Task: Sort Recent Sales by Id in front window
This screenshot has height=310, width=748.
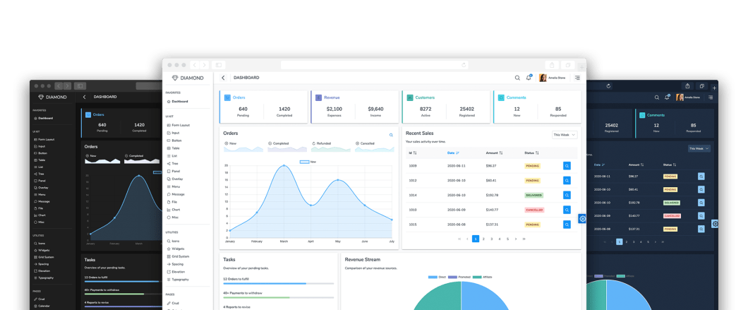Action: 413,153
